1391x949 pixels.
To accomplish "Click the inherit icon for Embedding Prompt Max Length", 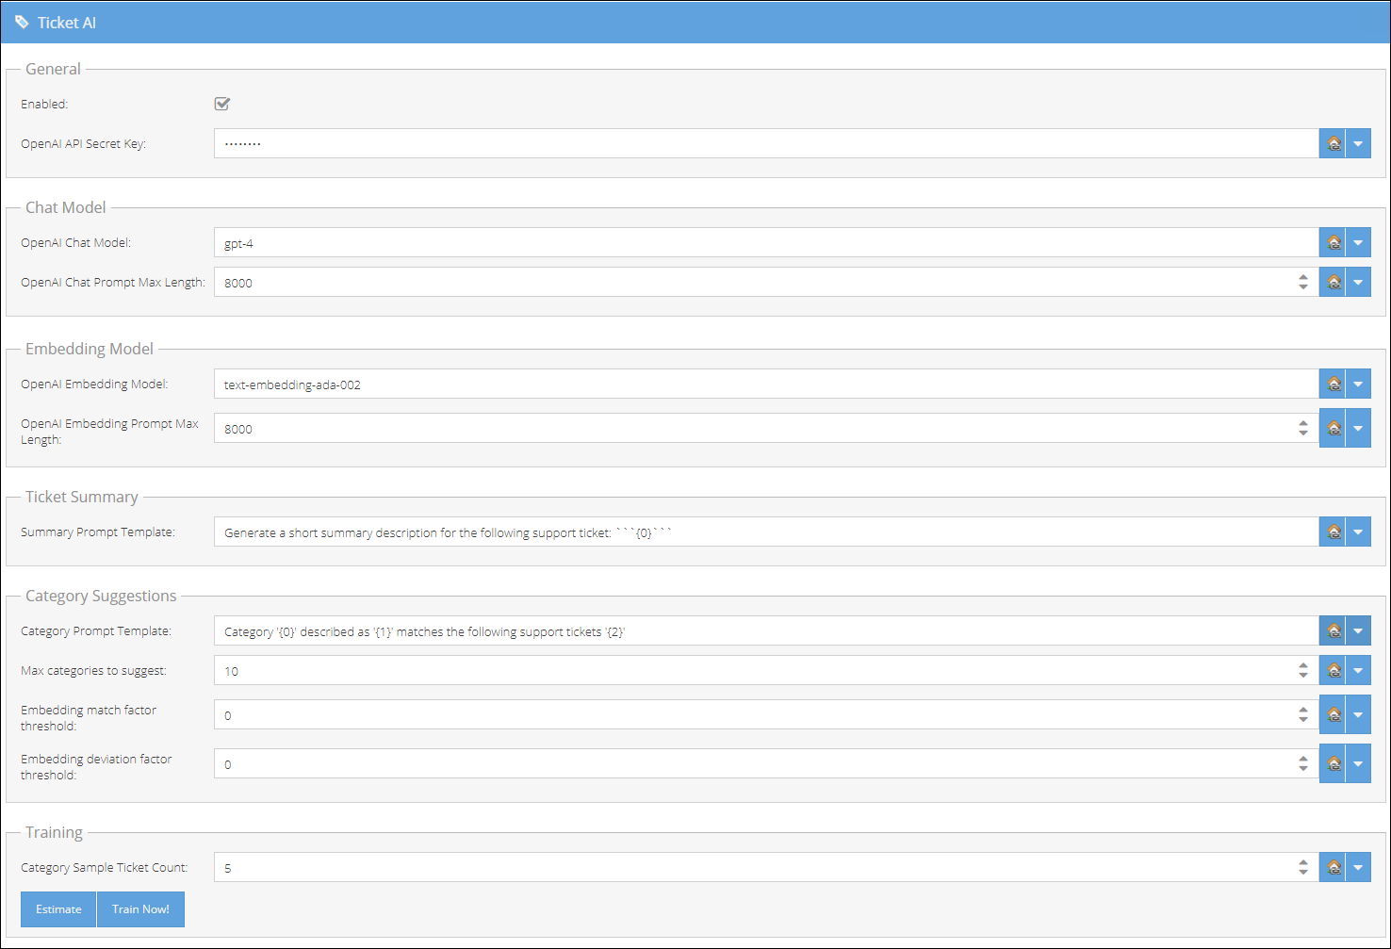I will coord(1333,428).
